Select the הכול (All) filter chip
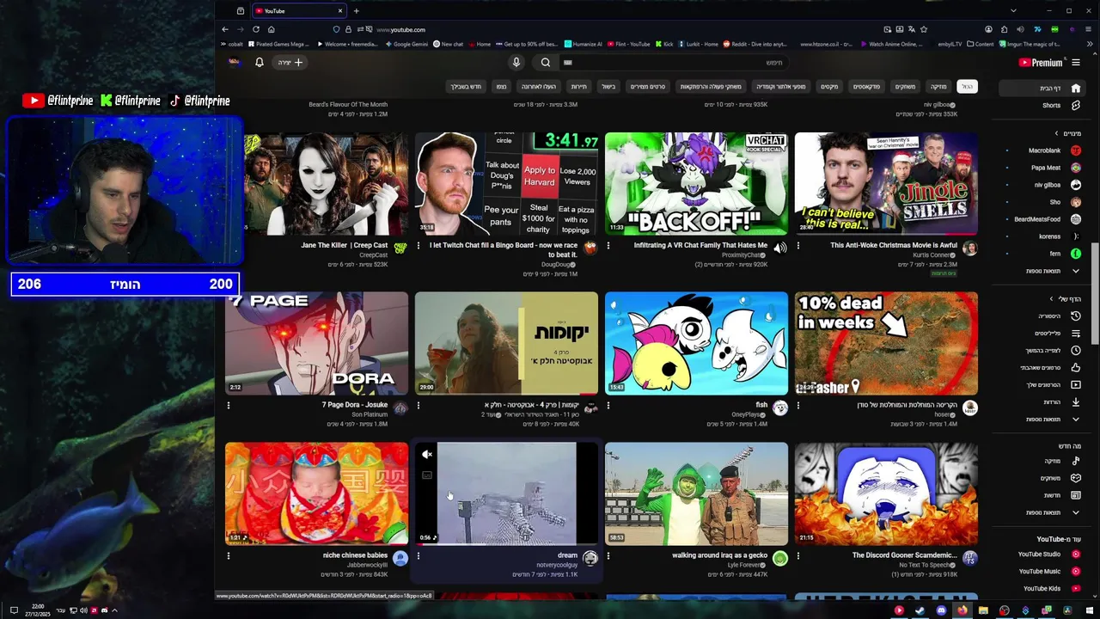This screenshot has width=1100, height=619. 967,86
